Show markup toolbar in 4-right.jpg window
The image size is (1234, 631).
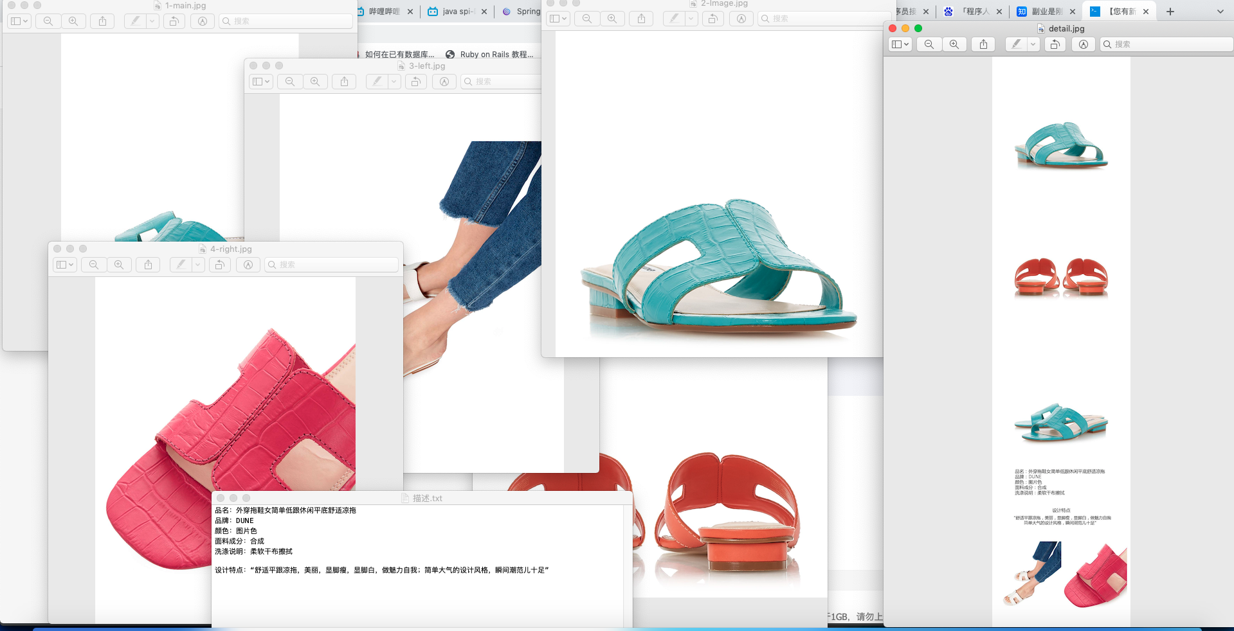click(x=248, y=265)
